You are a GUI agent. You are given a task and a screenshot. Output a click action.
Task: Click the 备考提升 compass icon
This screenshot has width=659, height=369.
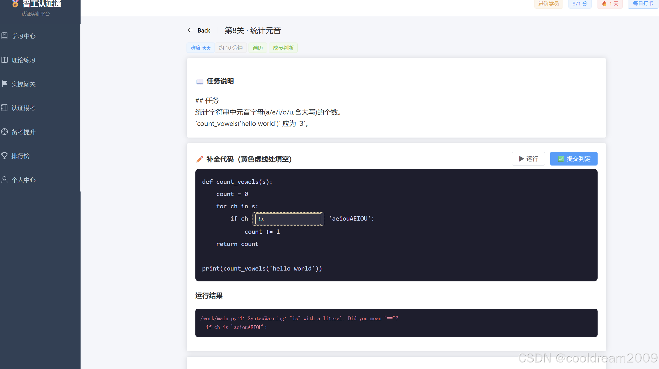4,132
